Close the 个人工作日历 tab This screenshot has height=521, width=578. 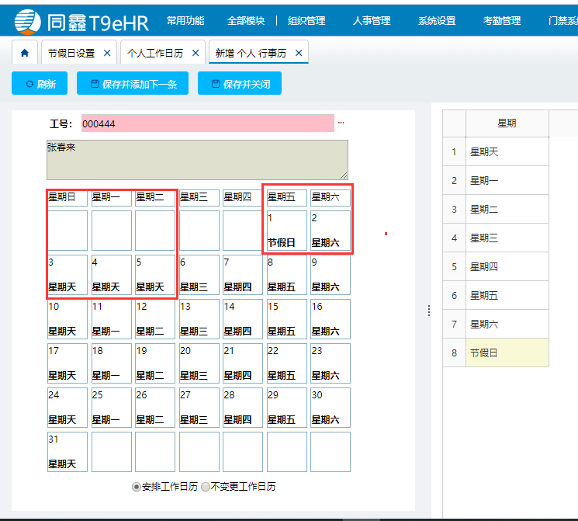click(196, 54)
